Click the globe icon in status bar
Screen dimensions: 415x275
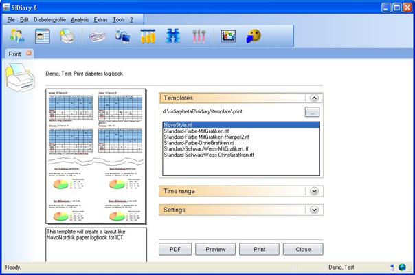click(402, 267)
